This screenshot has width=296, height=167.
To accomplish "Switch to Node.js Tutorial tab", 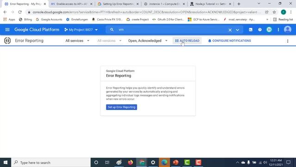I will point(210,4).
